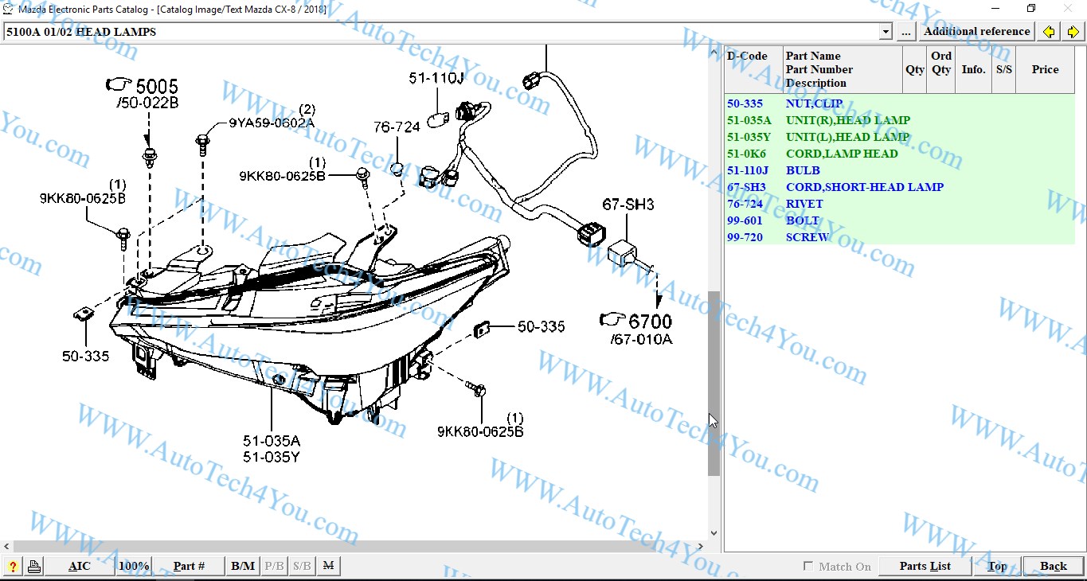Image resolution: width=1087 pixels, height=581 pixels.
Task: Go to next catalog page with right arrow
Action: coord(1073,32)
